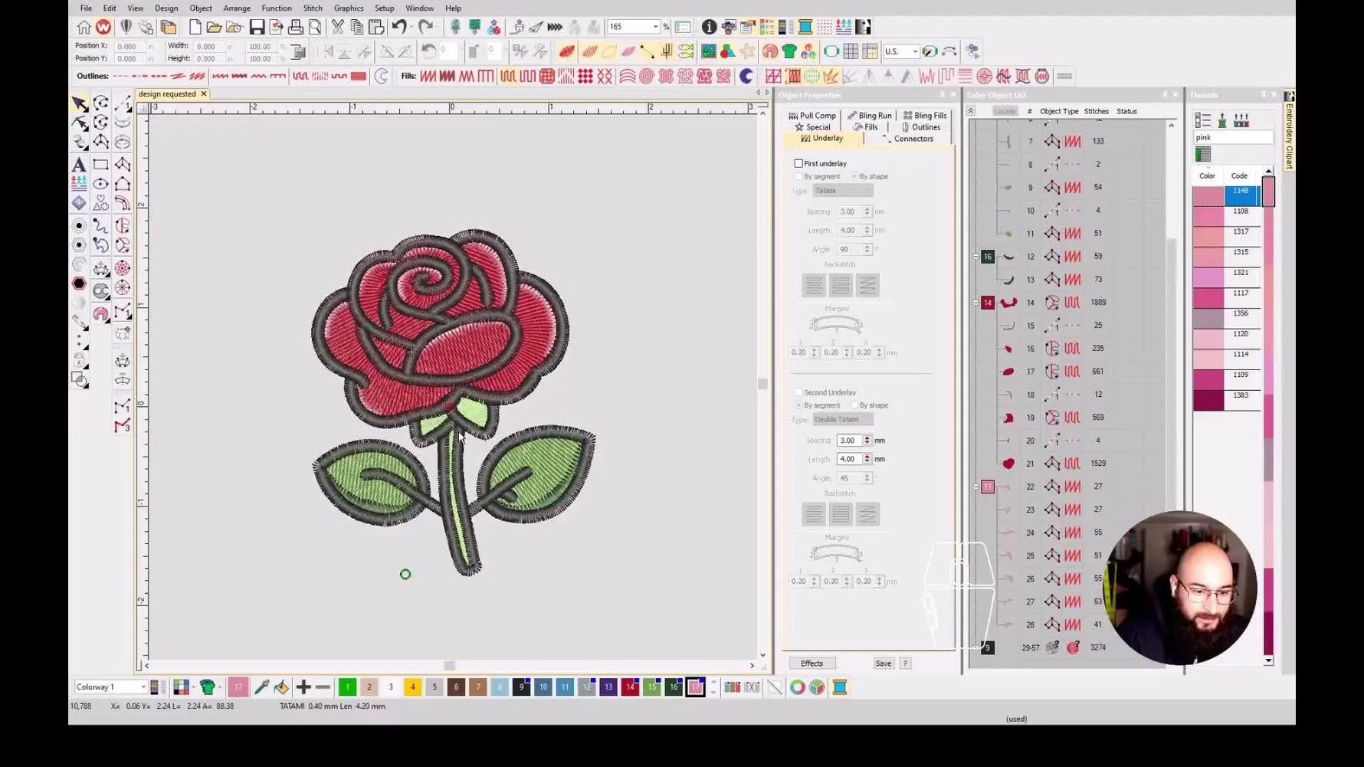The image size is (1364, 767).
Task: Add a color with the plus icon
Action: pos(303,687)
